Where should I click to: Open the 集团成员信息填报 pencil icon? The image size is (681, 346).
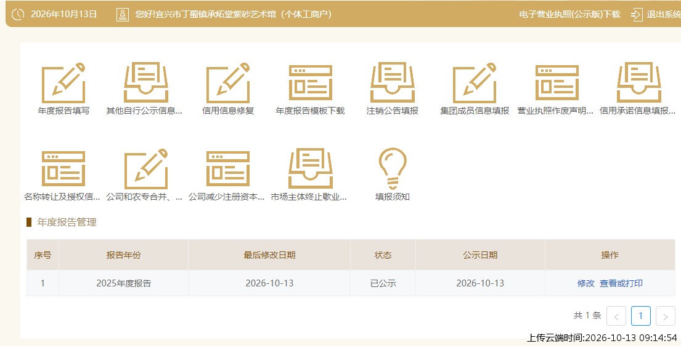[475, 83]
